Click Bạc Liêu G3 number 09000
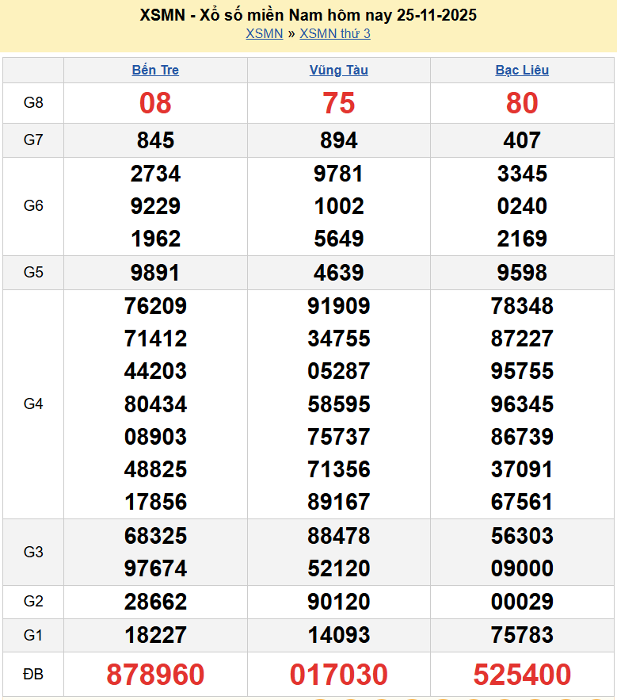617x700 pixels. point(522,568)
